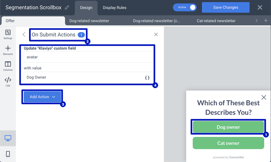Switch to the Design tab

[86, 8]
